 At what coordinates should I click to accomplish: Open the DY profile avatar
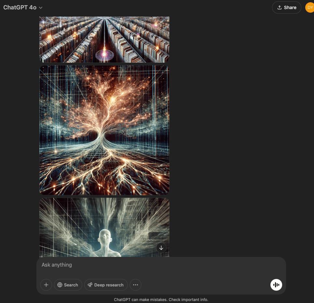point(310,7)
